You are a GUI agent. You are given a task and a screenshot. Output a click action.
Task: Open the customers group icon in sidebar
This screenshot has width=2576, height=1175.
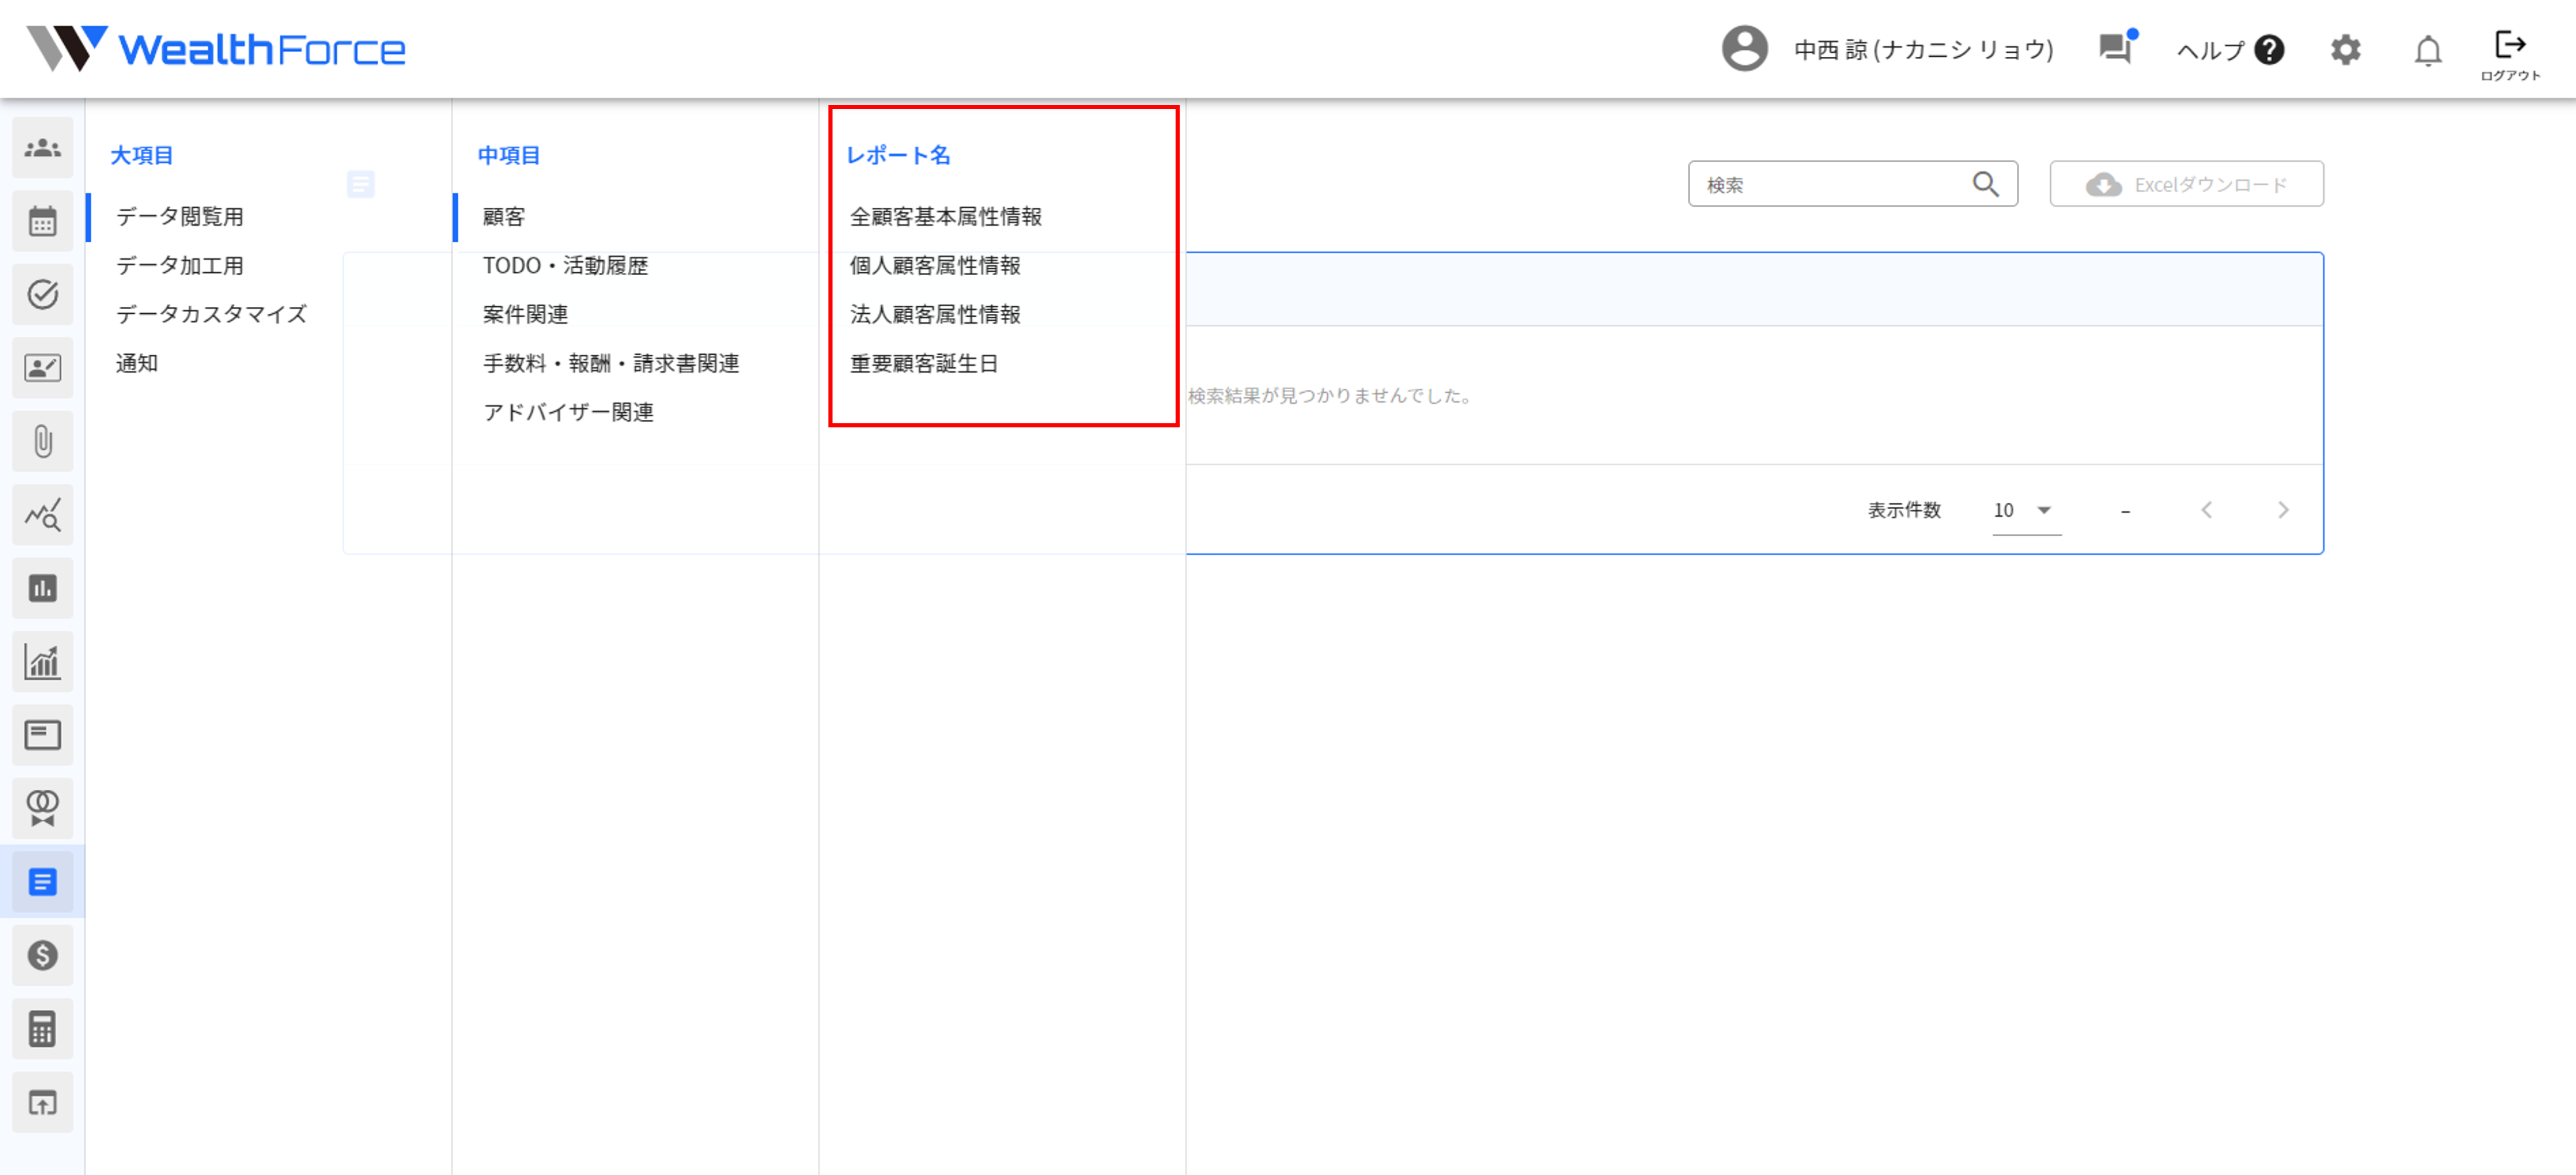click(x=42, y=148)
